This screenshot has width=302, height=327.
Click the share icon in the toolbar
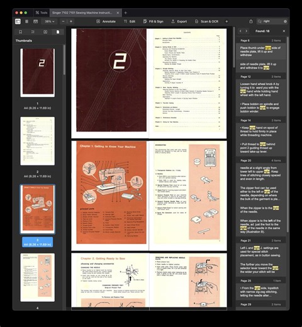point(251,21)
